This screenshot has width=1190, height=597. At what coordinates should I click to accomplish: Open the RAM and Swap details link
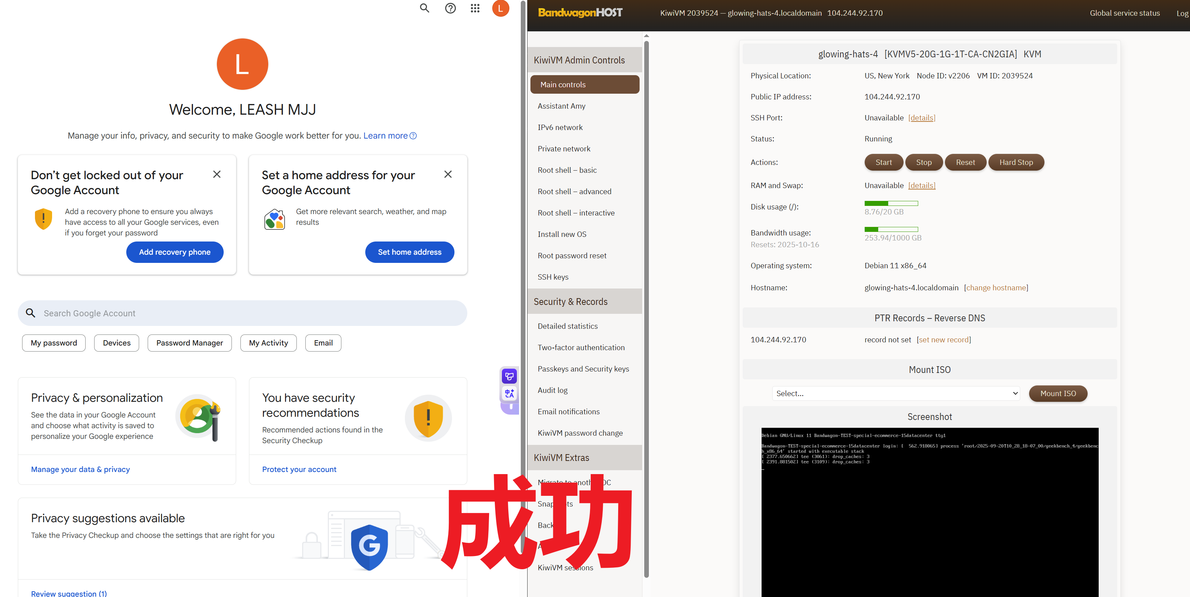coord(922,186)
